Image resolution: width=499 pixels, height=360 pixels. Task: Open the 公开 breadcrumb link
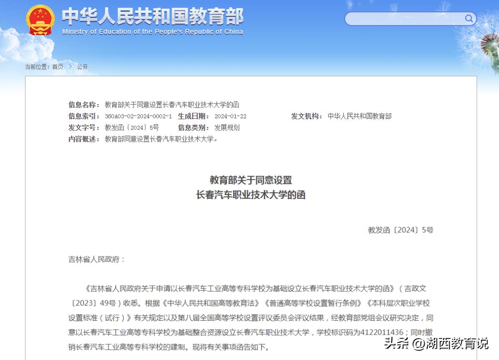click(x=82, y=67)
